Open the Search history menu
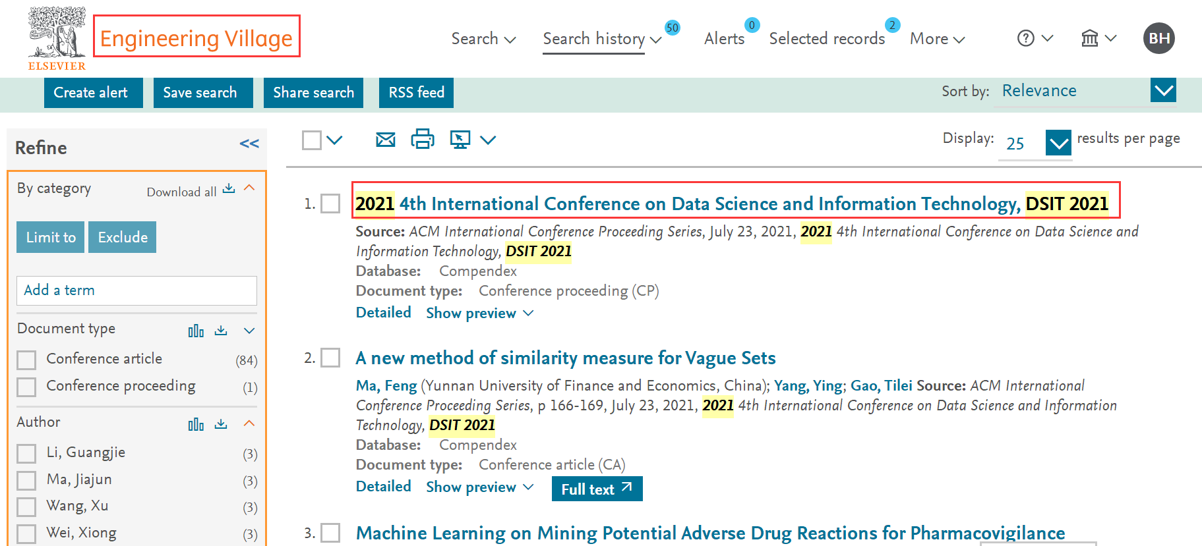Screen dimensions: 1202x546 point(601,39)
